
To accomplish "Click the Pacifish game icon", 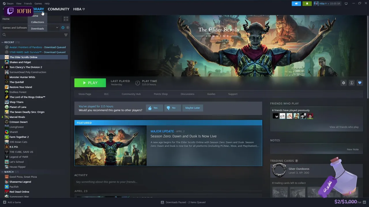I will click(x=7, y=187).
